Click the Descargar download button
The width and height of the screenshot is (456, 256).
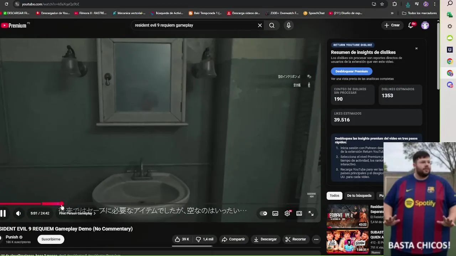pos(265,239)
